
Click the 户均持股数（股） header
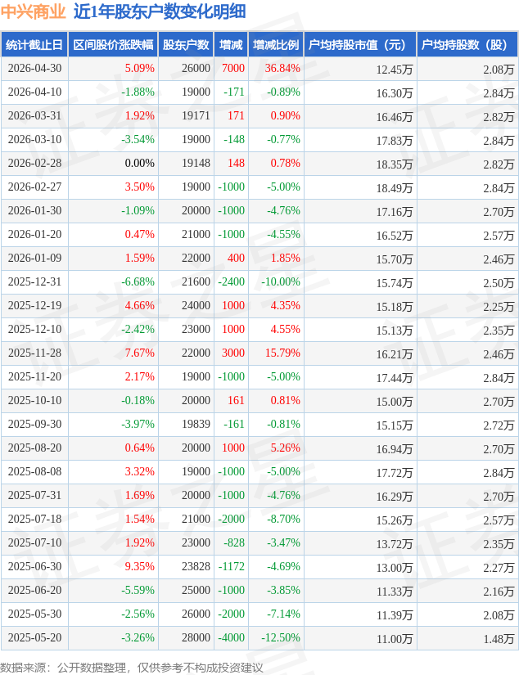pos(467,45)
